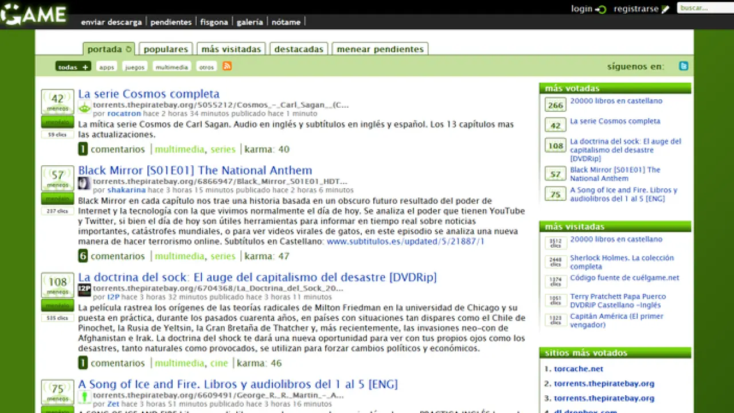Open rocatron's green alien avatar

click(x=84, y=107)
